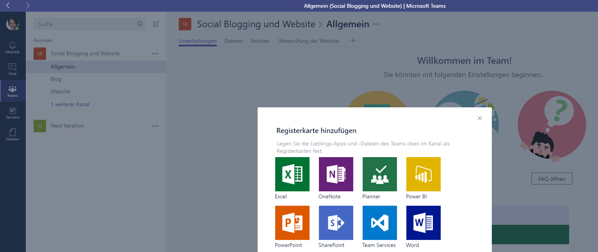Click the Favoriten label
Viewport: 598px width, 252px height.
pyautogui.click(x=43, y=40)
